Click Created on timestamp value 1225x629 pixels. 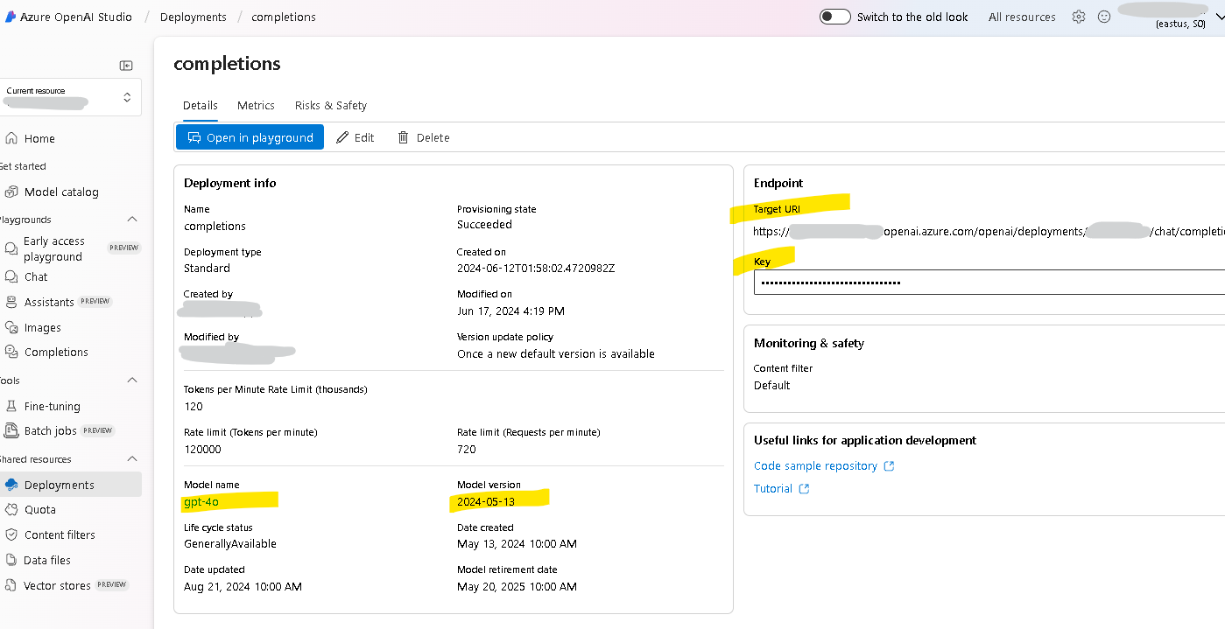tap(536, 268)
